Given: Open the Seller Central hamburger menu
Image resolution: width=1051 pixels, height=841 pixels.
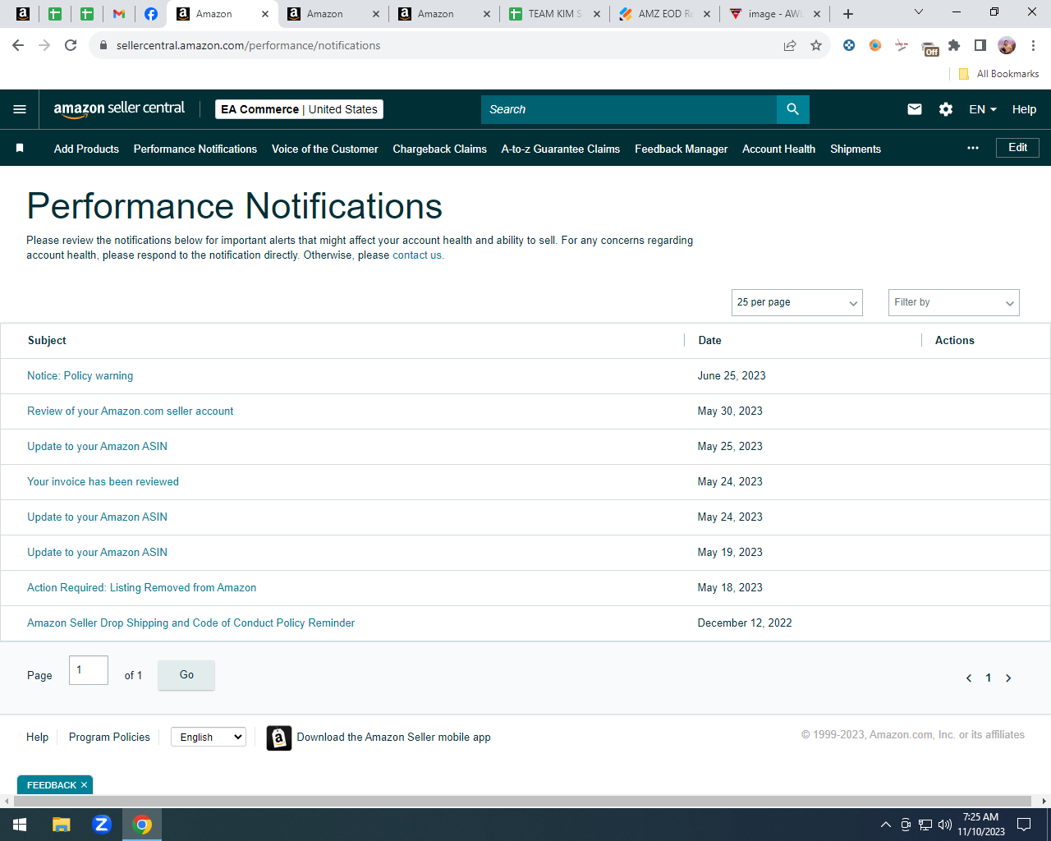Looking at the screenshot, I should [20, 109].
